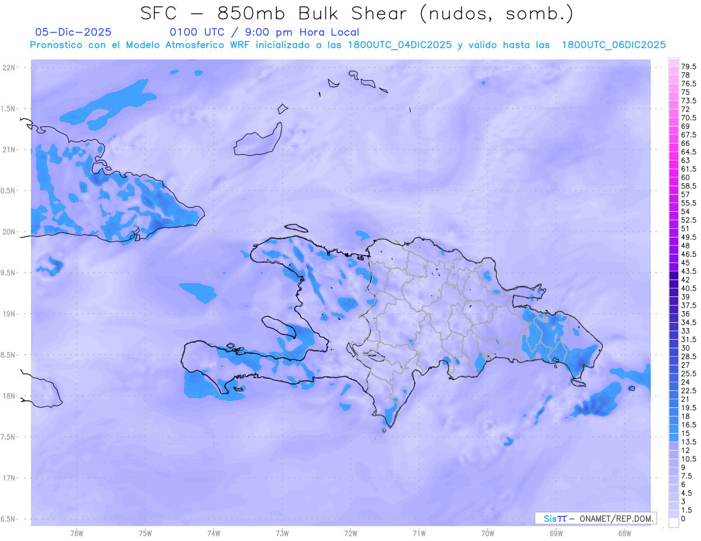Click the legend value "79.5" at top of colorbar

pos(688,67)
